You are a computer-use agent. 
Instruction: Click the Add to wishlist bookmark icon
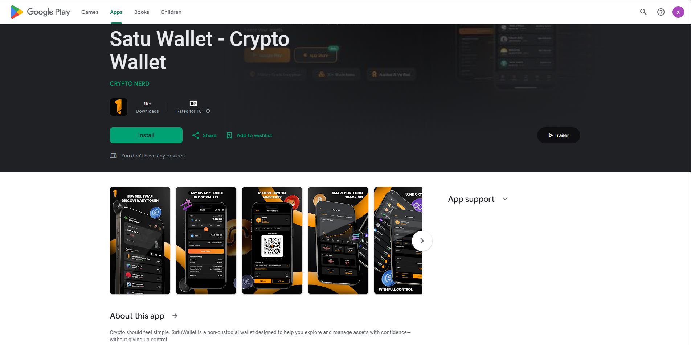pos(229,135)
